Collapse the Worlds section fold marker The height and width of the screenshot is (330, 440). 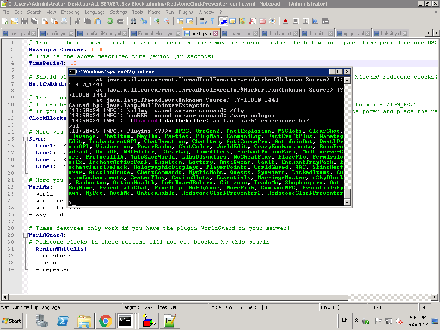coord(24,187)
